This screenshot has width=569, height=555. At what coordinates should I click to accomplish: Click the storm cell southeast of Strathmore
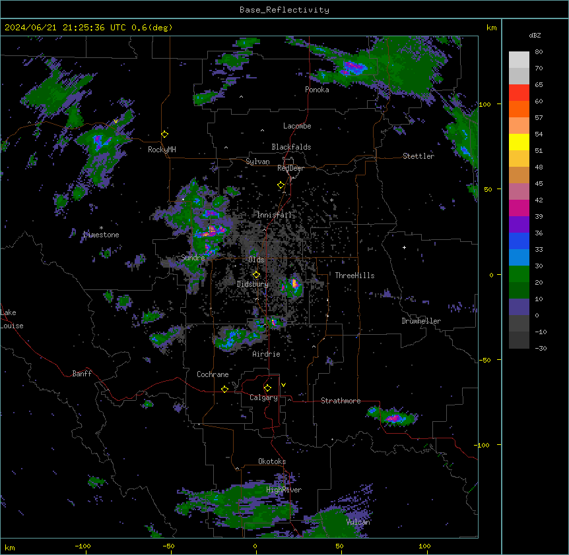(x=393, y=418)
